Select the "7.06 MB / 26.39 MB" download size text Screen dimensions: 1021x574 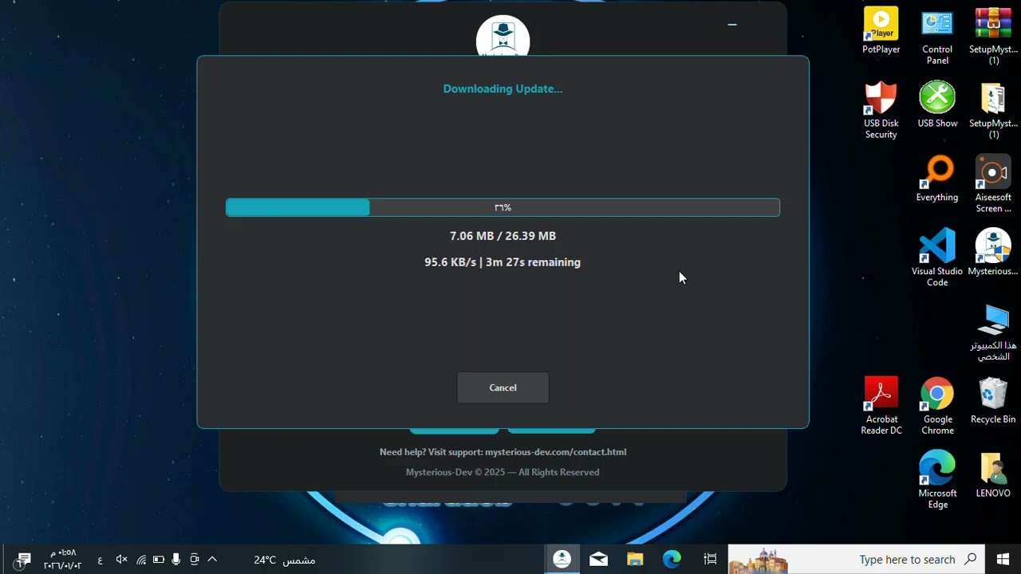pyautogui.click(x=503, y=236)
